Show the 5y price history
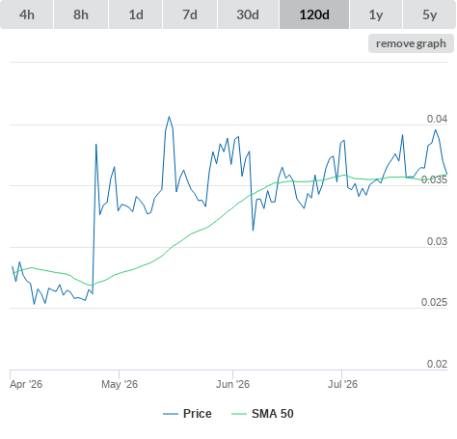This screenshot has width=457, height=439. 429,14
